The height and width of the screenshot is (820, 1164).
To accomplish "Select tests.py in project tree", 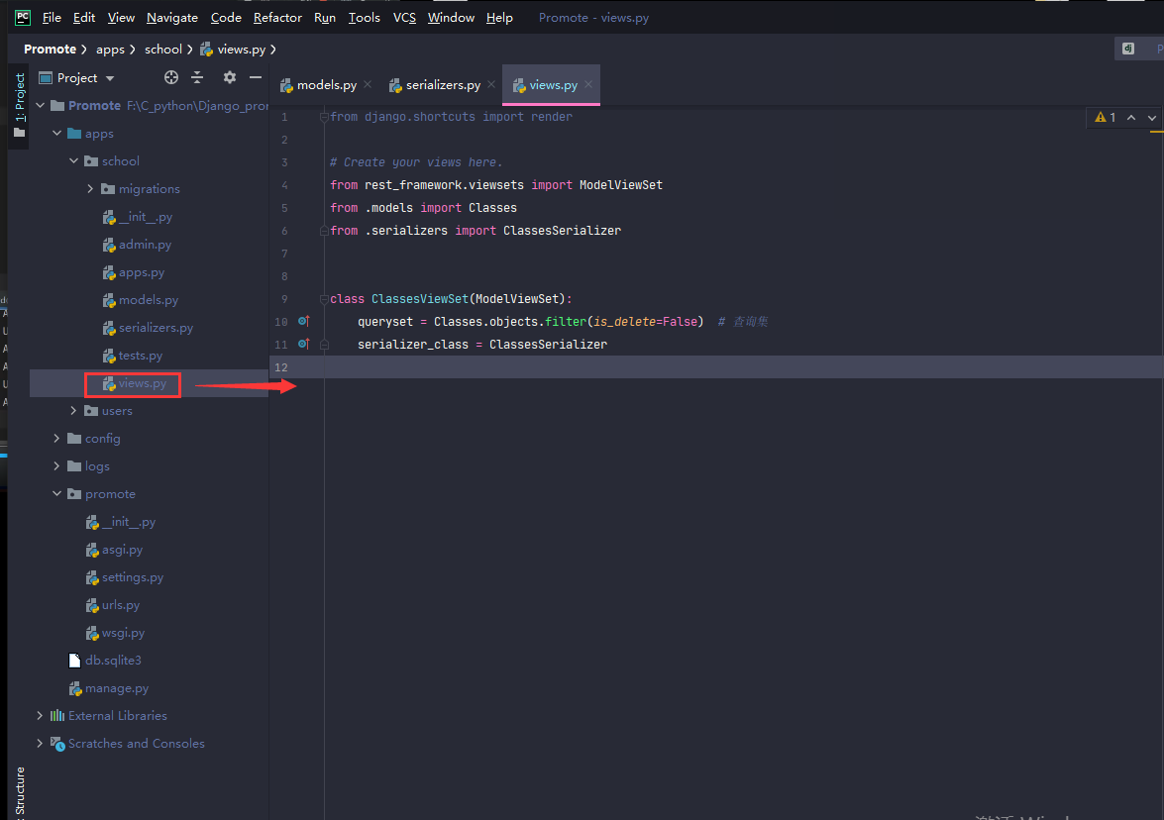I will (132, 356).
